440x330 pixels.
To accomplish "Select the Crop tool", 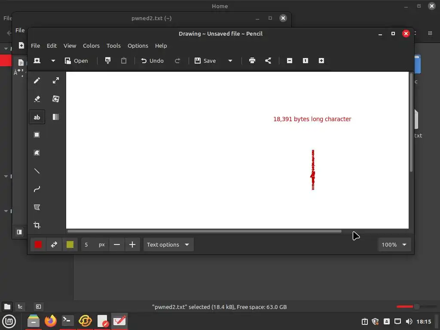I will click(x=37, y=225).
